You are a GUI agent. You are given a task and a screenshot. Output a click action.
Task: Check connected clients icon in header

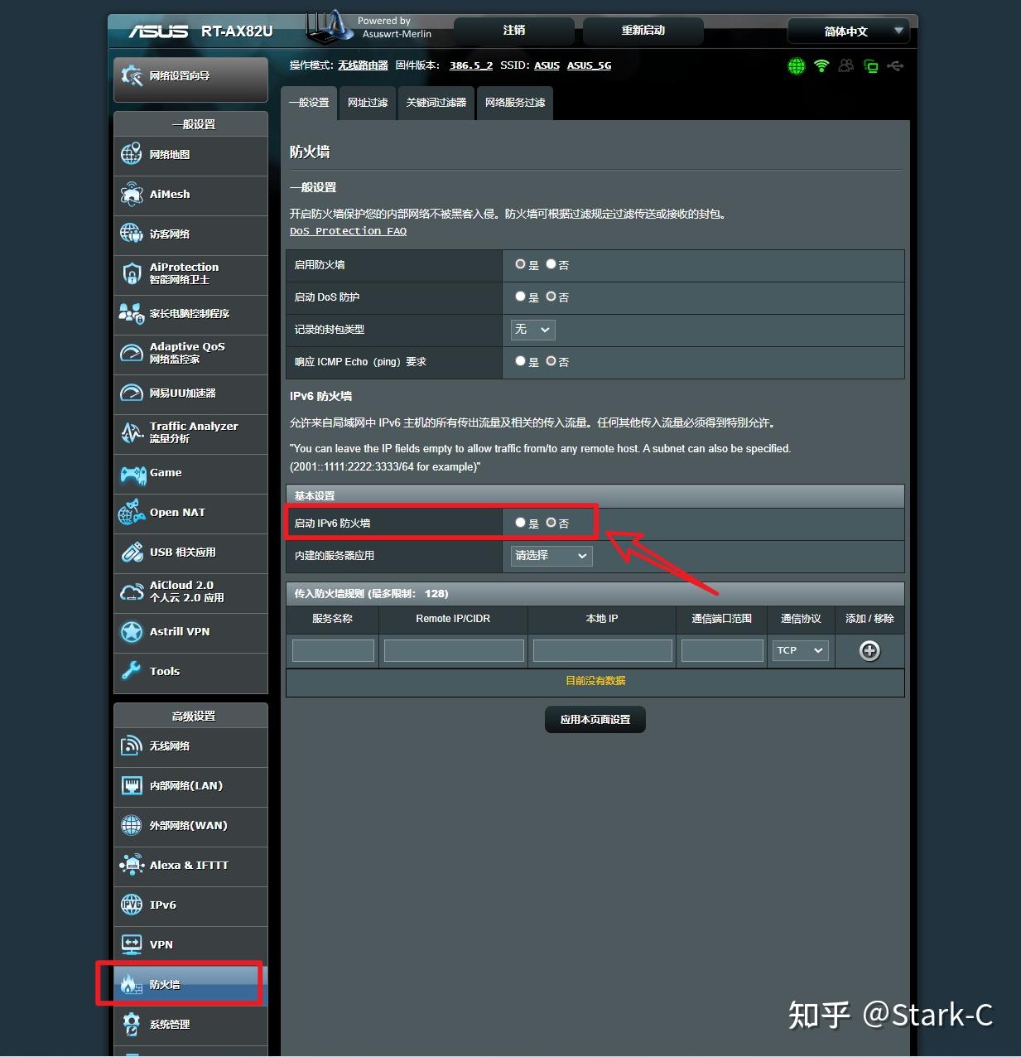[845, 66]
